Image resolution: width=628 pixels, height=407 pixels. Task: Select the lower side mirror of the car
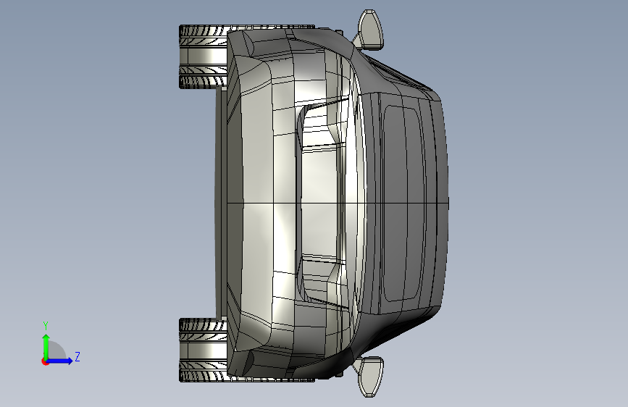pos(369,377)
